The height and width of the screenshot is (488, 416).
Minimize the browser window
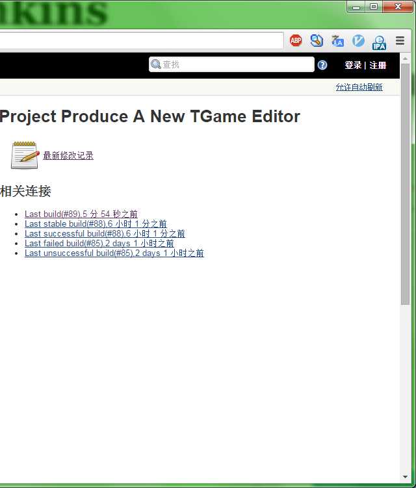point(357,7)
